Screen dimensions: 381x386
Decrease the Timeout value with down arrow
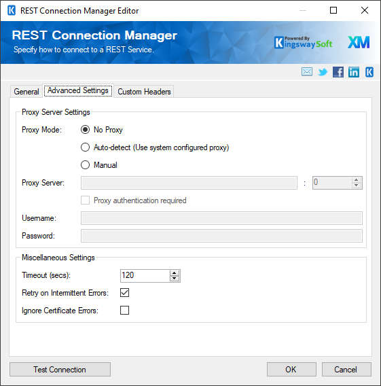pos(175,279)
